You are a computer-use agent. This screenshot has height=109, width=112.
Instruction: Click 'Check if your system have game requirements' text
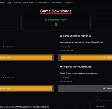pos(79,73)
